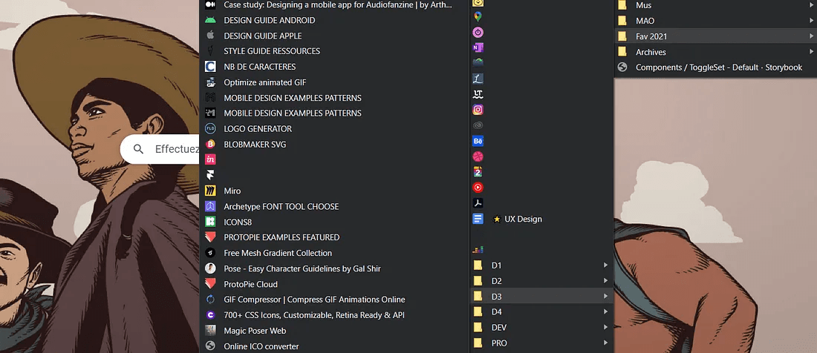Screen dimensions: 817x353
Task: Click the globe icon beside Online ICO converter
Action: tap(210, 346)
